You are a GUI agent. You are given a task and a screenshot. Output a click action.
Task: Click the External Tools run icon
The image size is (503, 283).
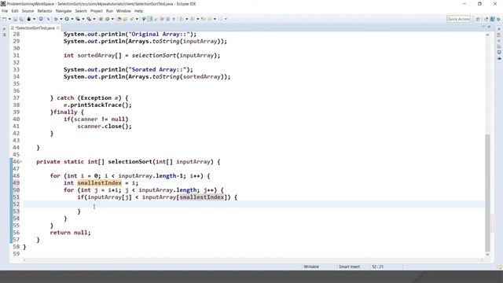(89, 19)
